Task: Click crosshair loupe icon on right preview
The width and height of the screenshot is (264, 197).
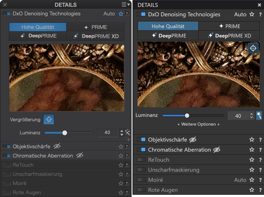Action: coord(253,48)
